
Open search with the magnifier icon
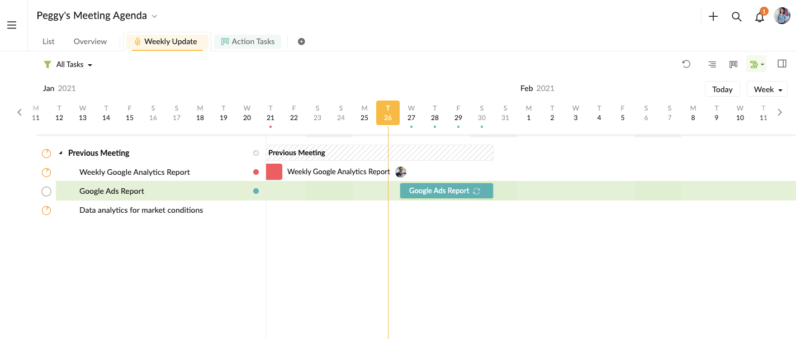click(x=737, y=17)
